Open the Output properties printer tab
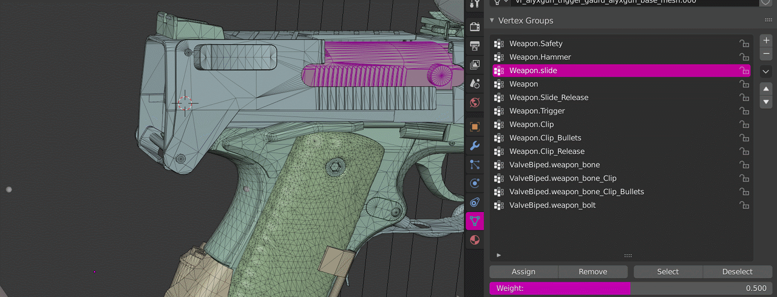 (x=475, y=46)
